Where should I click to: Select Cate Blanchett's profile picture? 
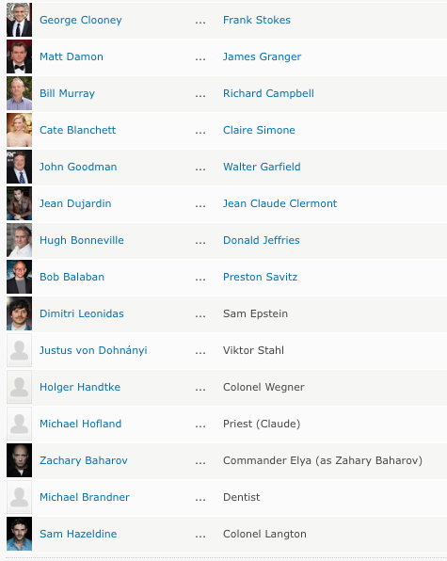tap(20, 130)
